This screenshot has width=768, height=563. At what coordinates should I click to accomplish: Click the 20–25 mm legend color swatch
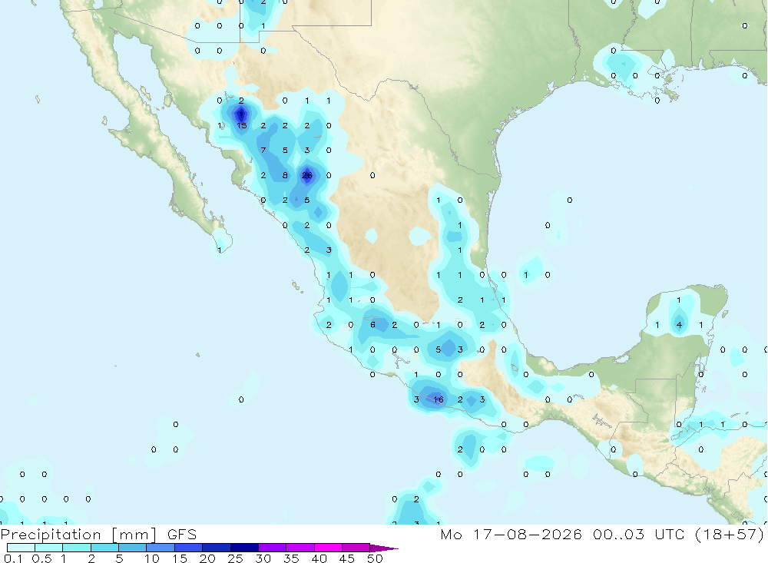pyautogui.click(x=217, y=548)
